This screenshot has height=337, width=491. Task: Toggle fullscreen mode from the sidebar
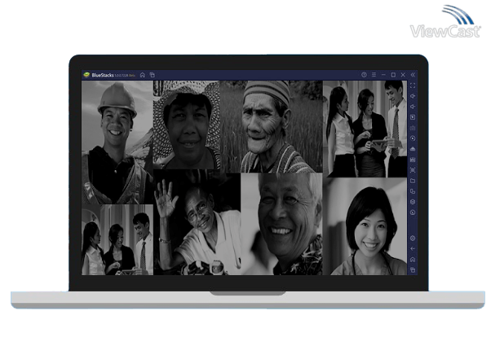click(413, 85)
